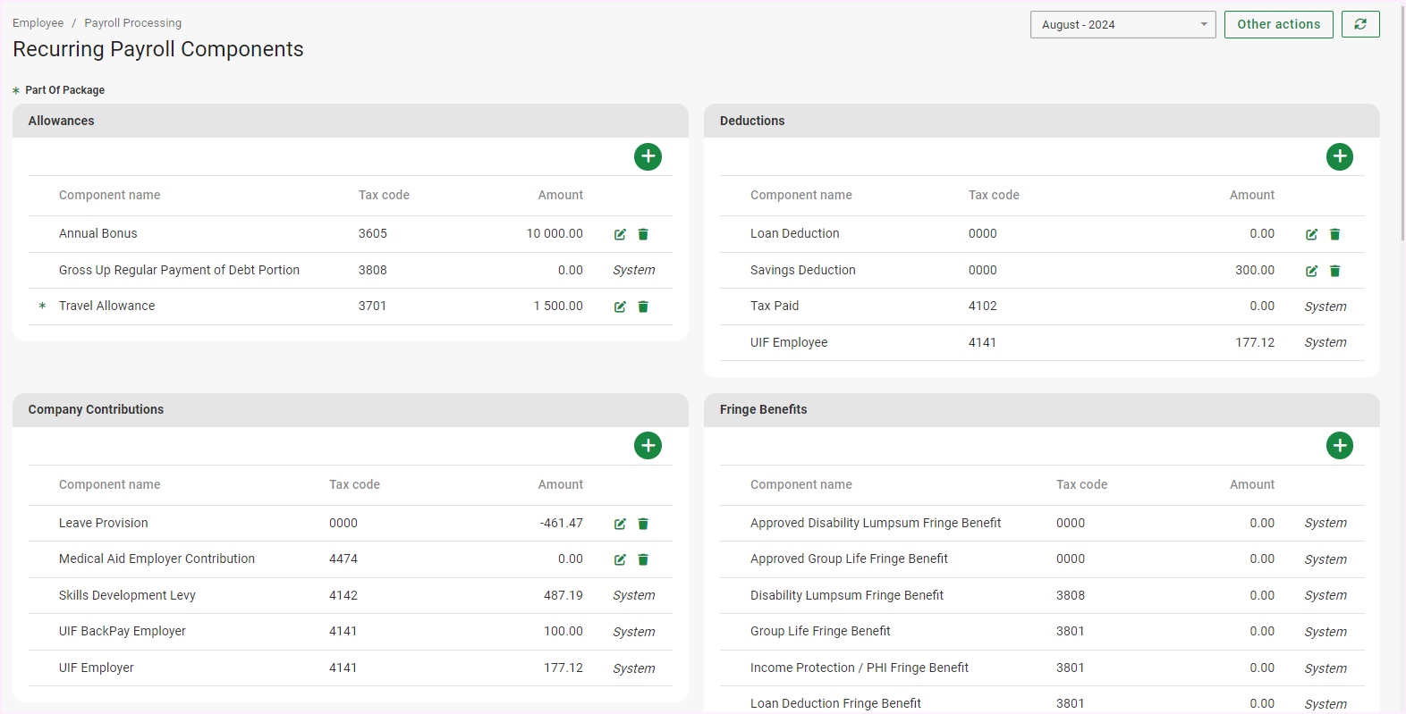1406x714 pixels.
Task: Select the Skills Development Levy row
Action: click(127, 595)
